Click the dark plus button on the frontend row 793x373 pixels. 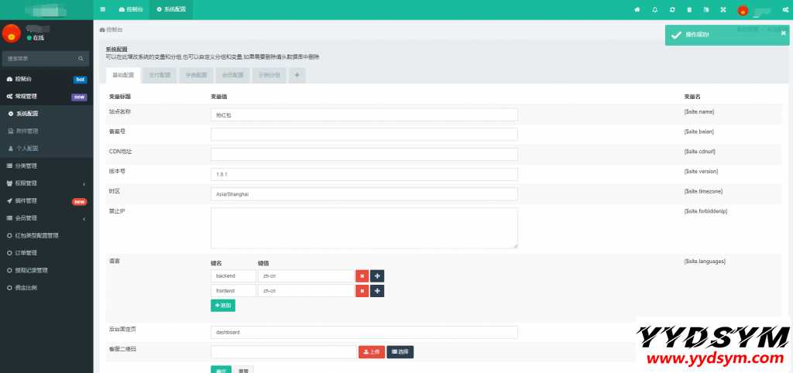tap(377, 291)
